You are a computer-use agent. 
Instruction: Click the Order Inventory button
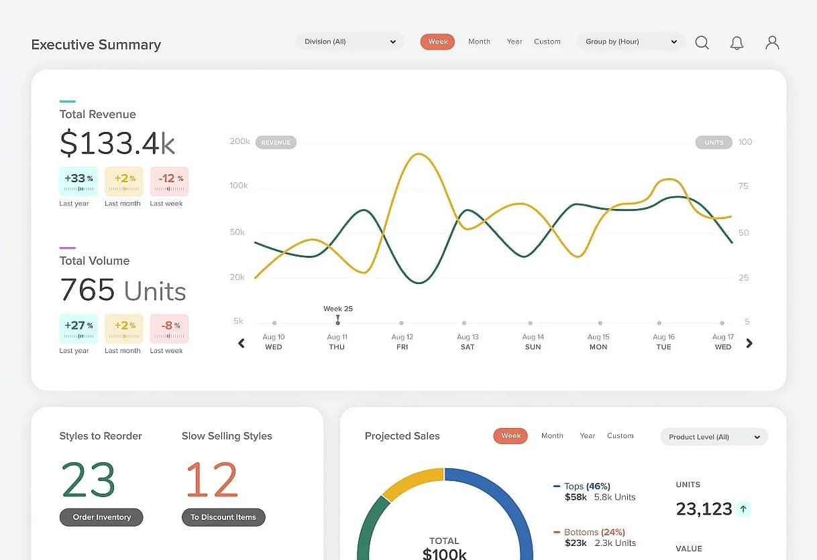coord(101,517)
